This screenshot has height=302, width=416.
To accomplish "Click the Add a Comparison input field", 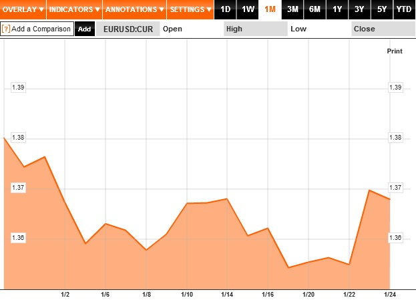I will tap(37, 29).
